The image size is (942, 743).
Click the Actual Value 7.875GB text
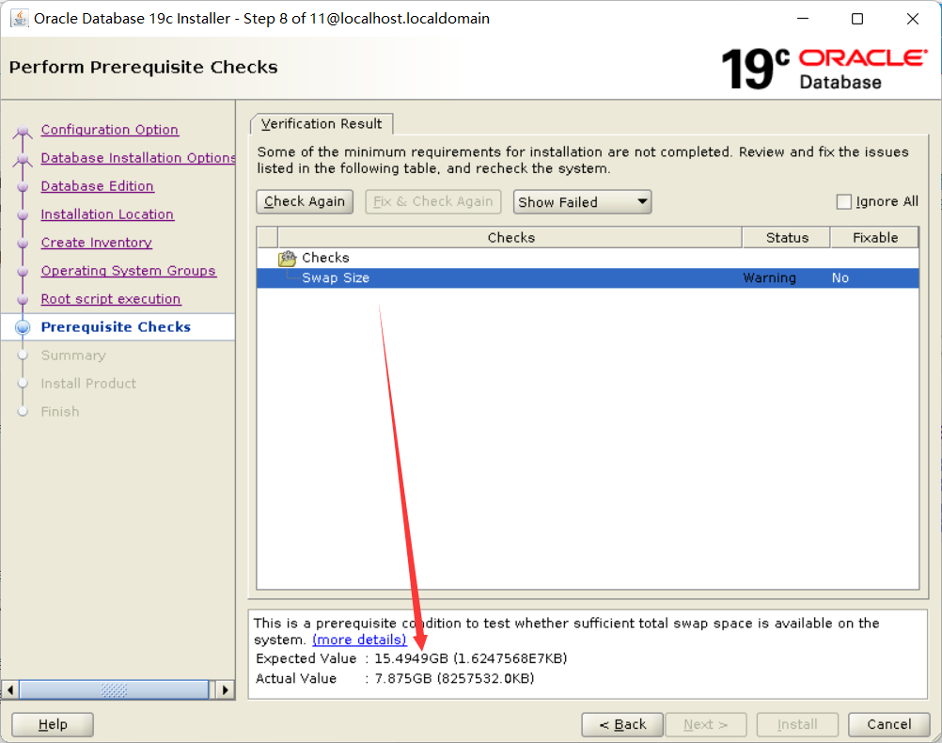pyautogui.click(x=395, y=678)
